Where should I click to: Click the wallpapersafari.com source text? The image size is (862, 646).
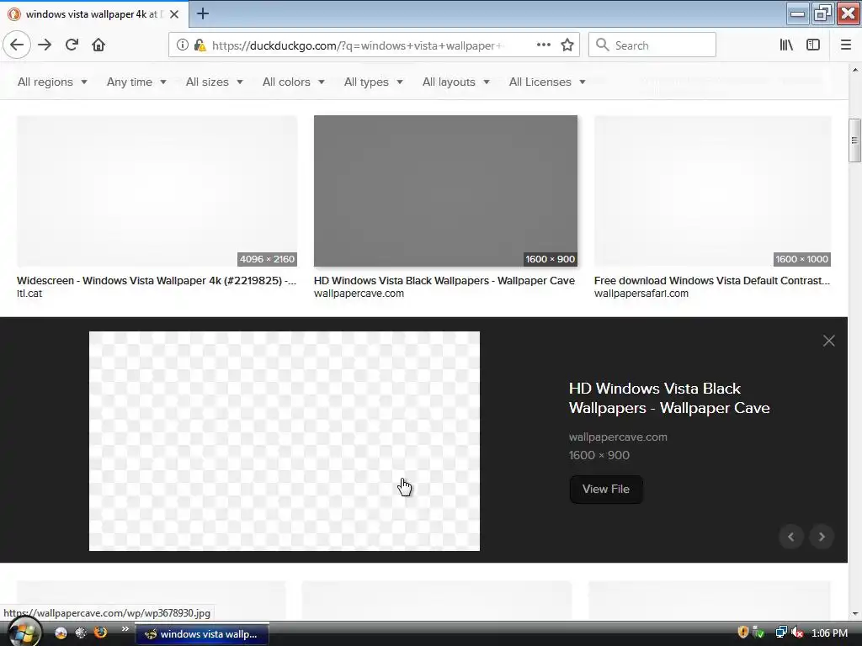click(641, 294)
